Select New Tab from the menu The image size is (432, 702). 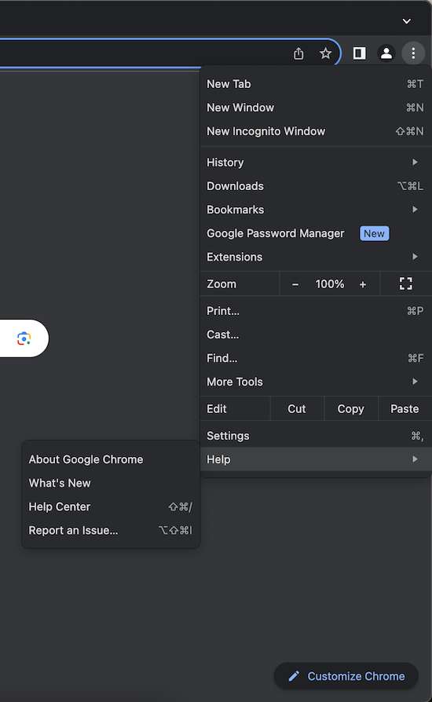(x=316, y=84)
